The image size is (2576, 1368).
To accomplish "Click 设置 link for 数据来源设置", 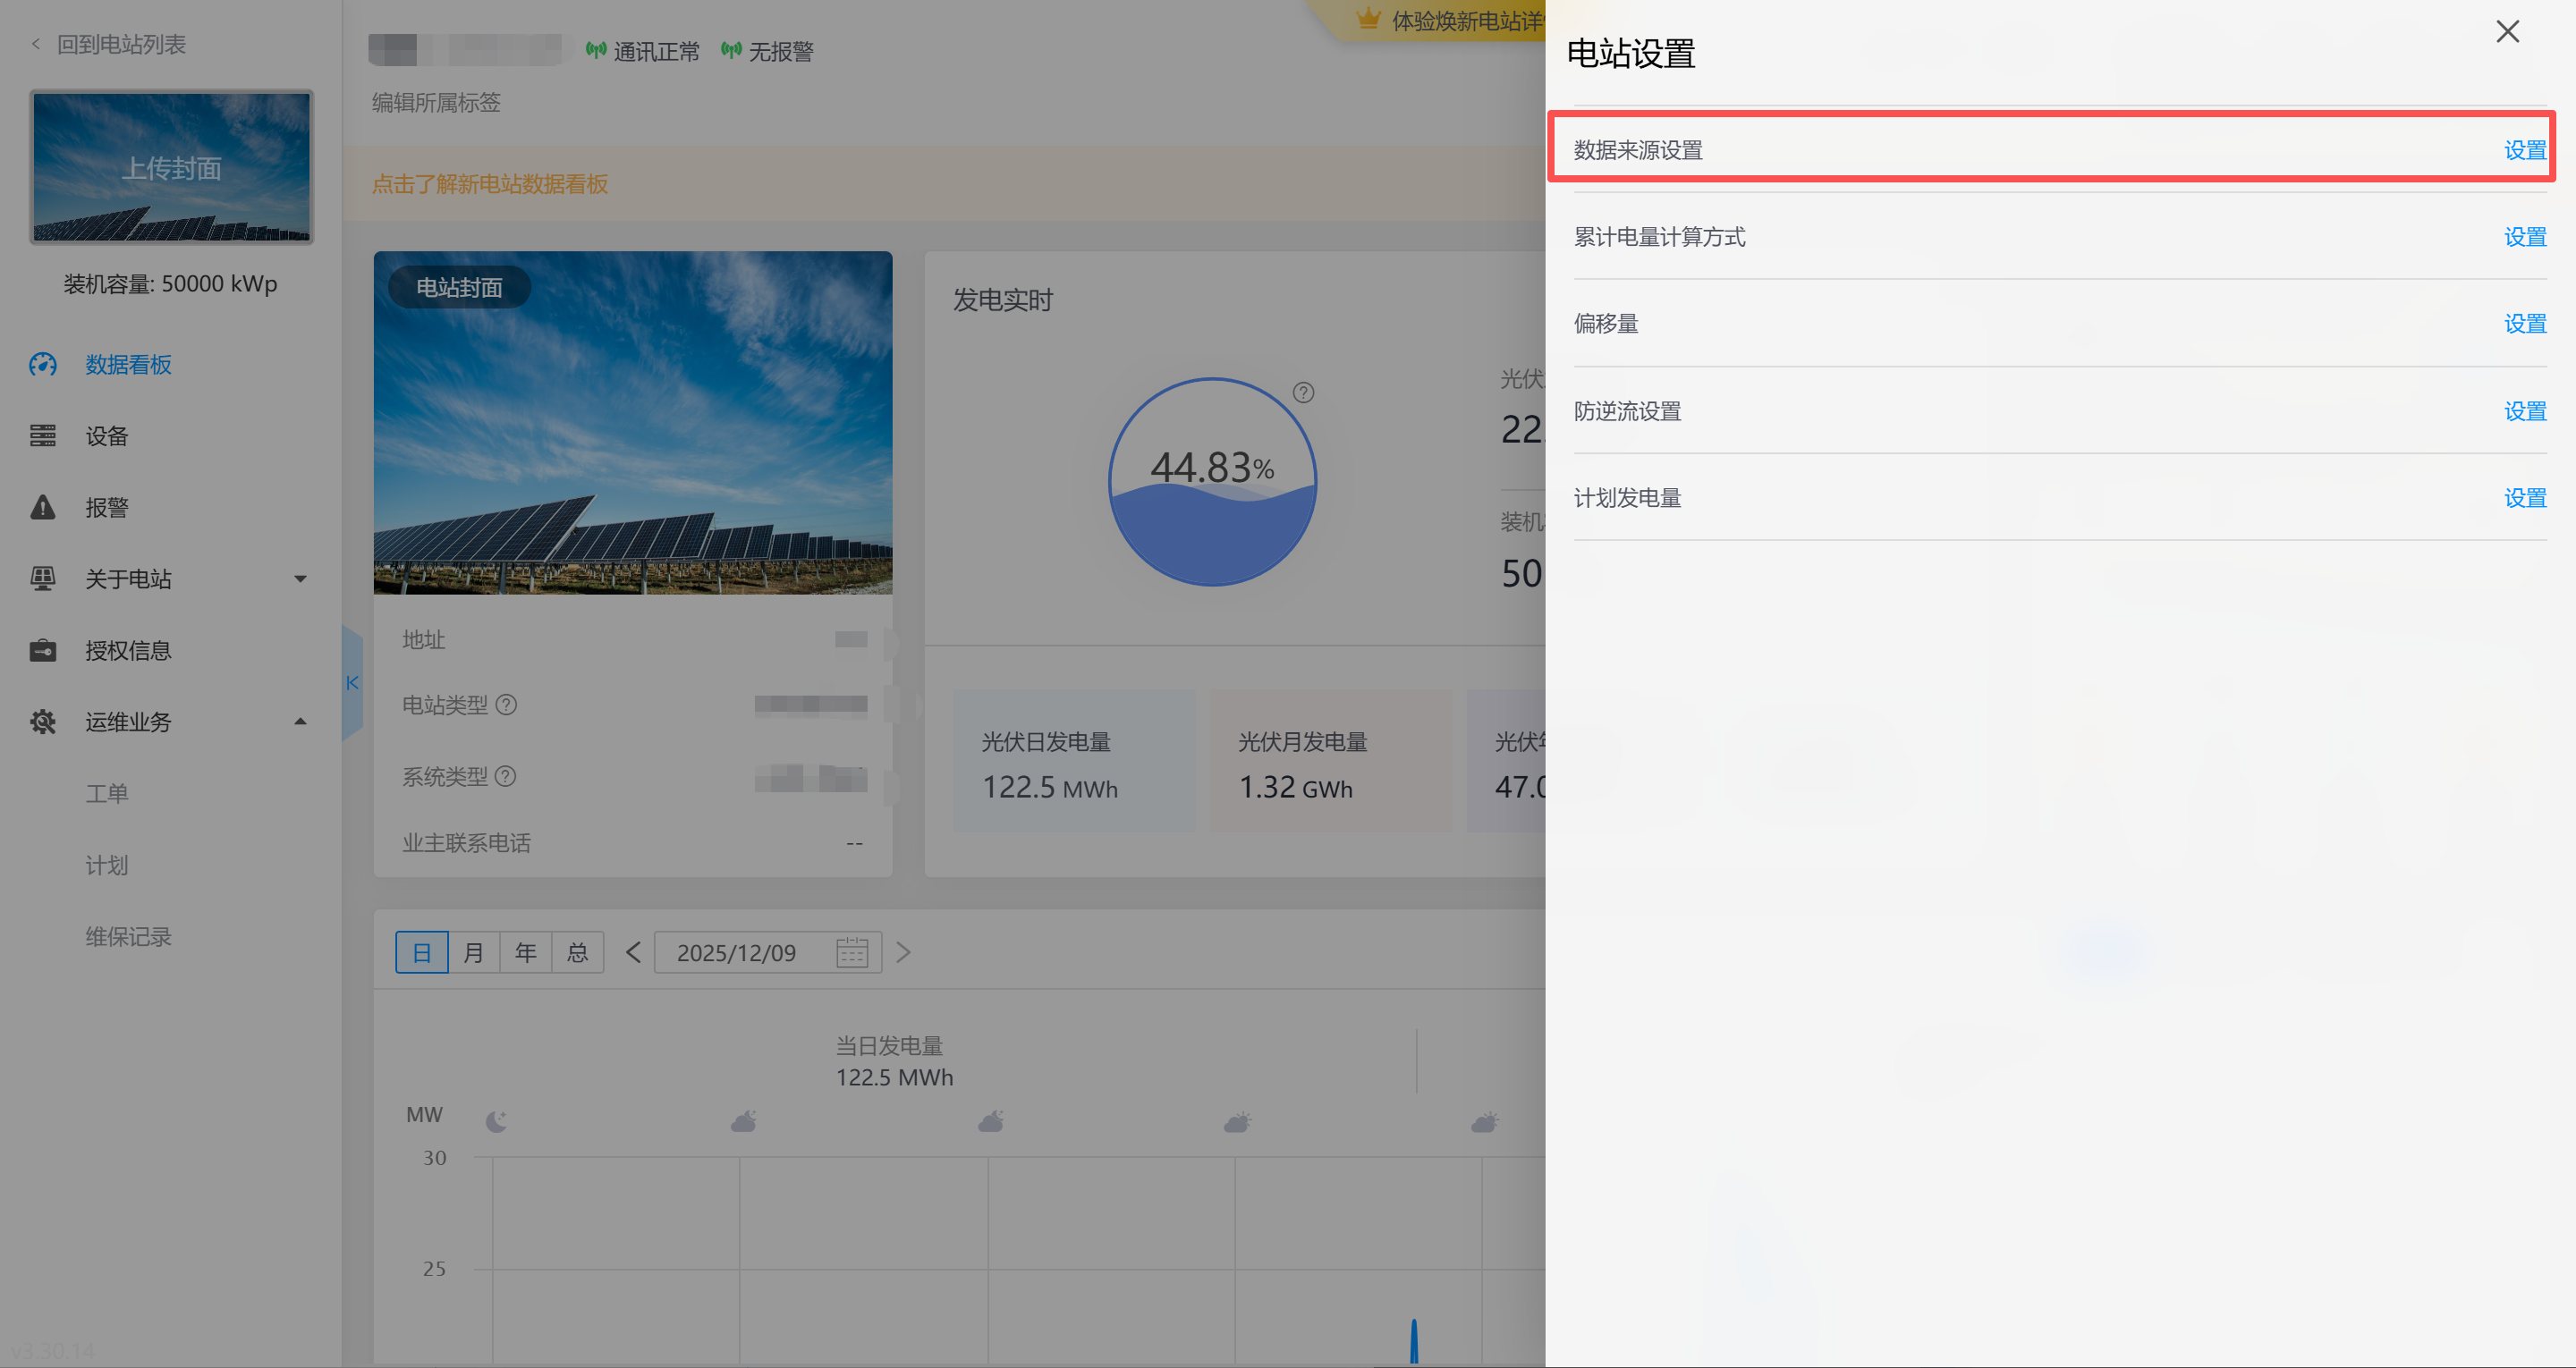I will [2524, 150].
